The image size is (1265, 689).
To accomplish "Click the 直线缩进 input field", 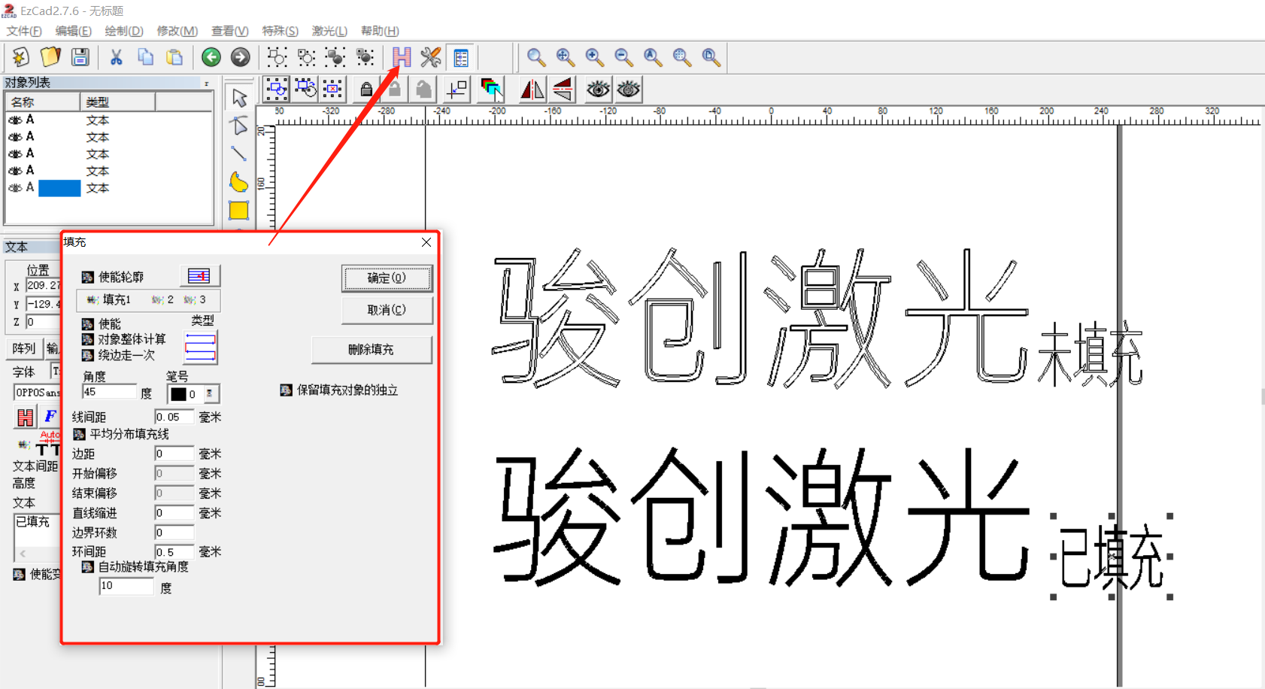I will 174,513.
